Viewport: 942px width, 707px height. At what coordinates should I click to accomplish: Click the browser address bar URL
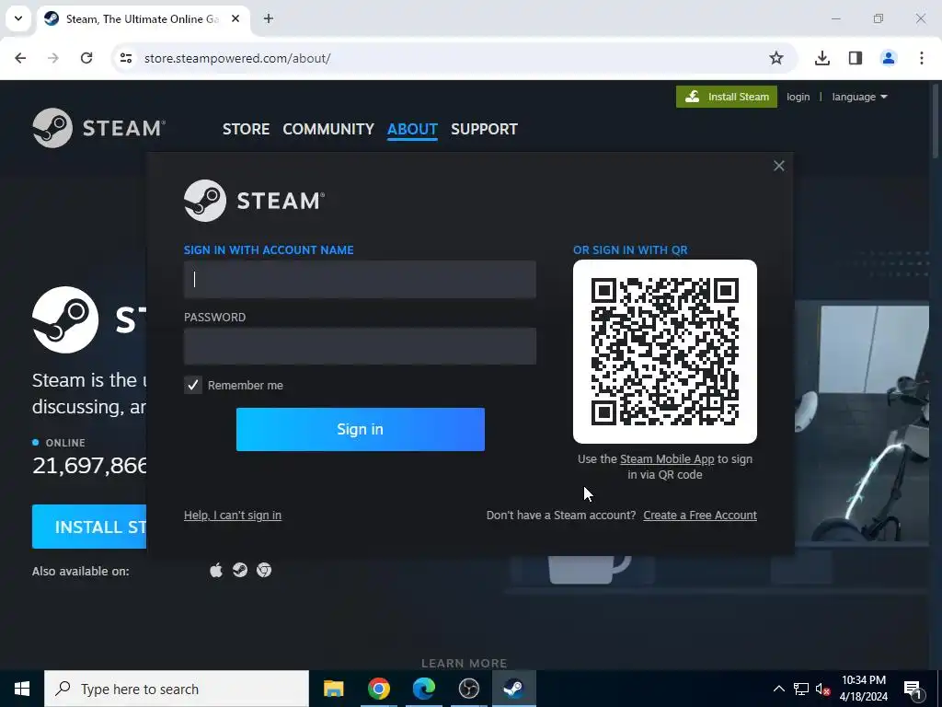237,58
